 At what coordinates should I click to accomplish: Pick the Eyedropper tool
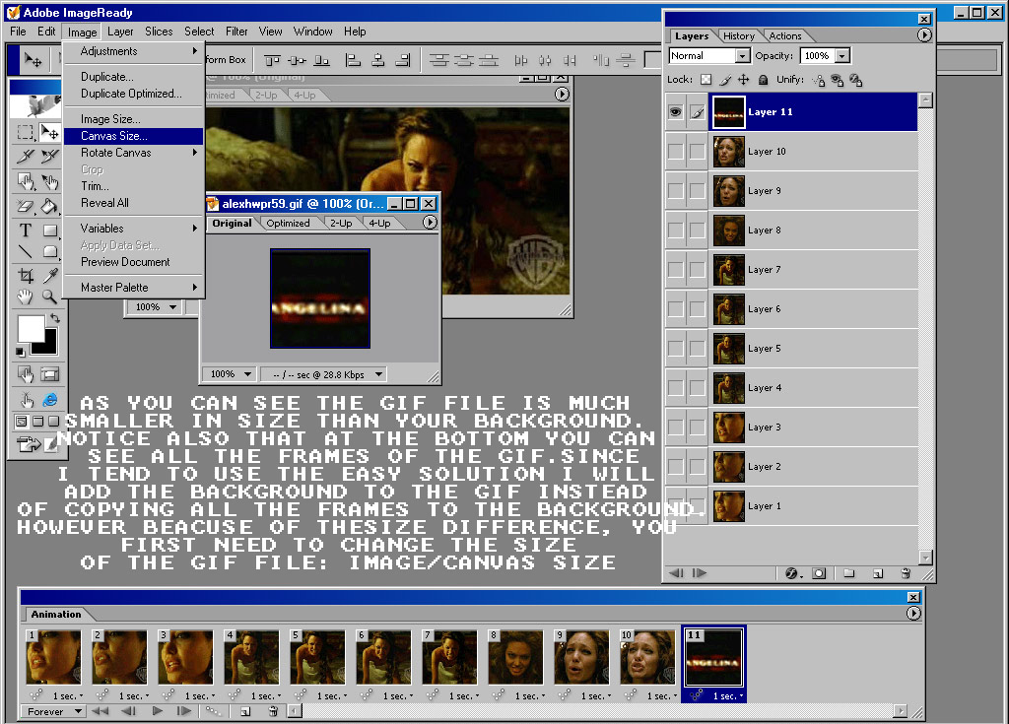point(49,275)
